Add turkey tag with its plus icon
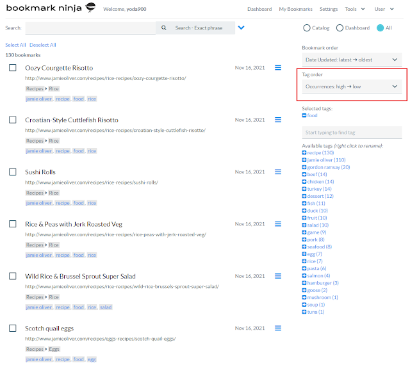410x365 pixels. coord(304,189)
